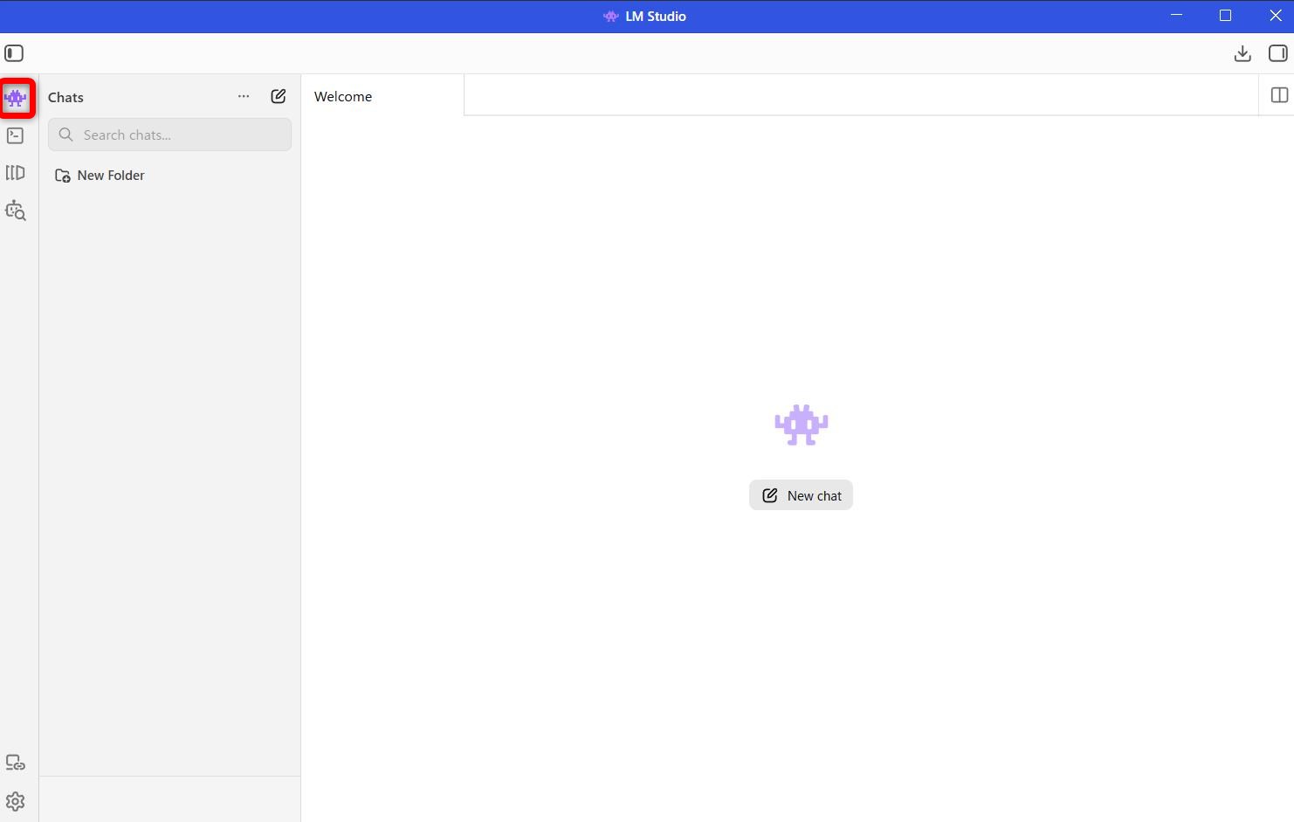Focus the Search chats field
The image size is (1294, 822).
click(x=170, y=135)
